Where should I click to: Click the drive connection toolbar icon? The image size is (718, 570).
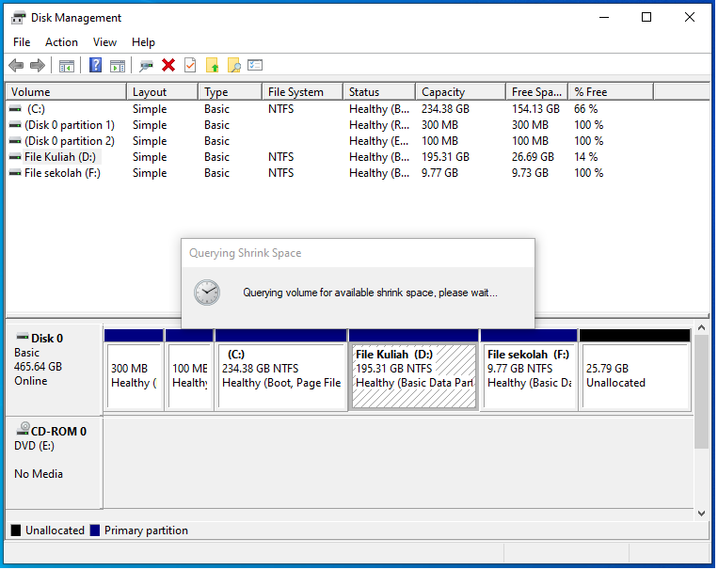(x=146, y=66)
